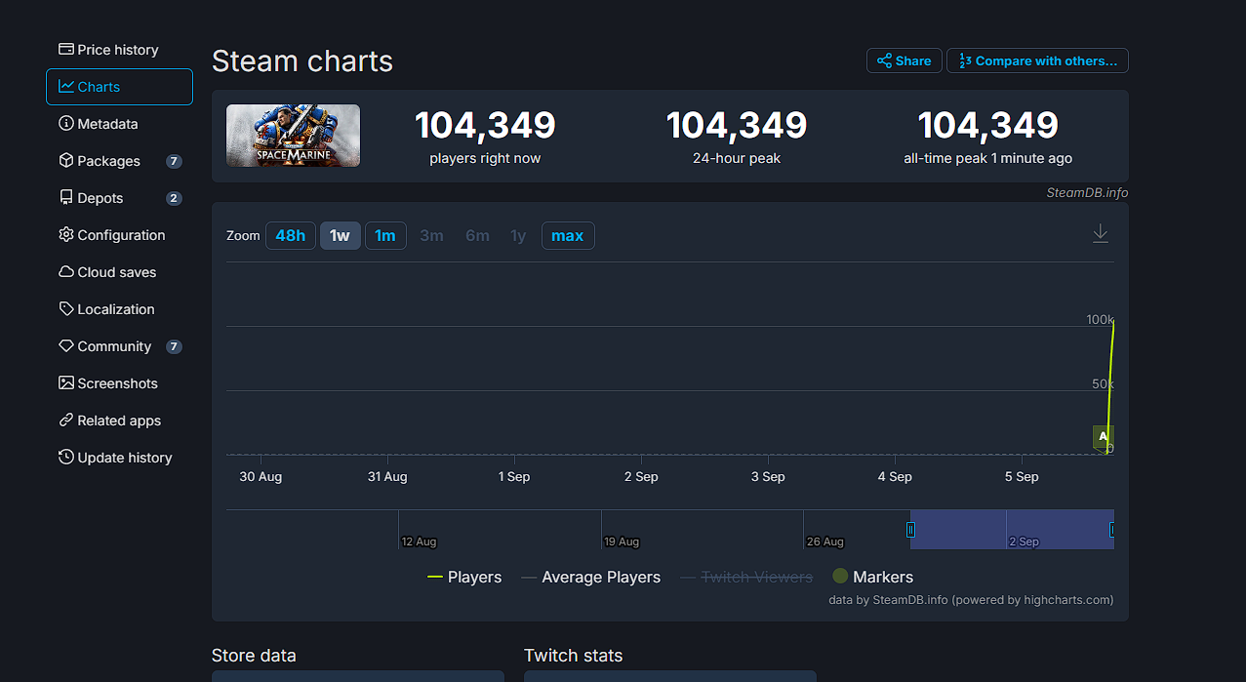The height and width of the screenshot is (682, 1246).
Task: Click the '26 Aug' navigator label
Action: [825, 542]
